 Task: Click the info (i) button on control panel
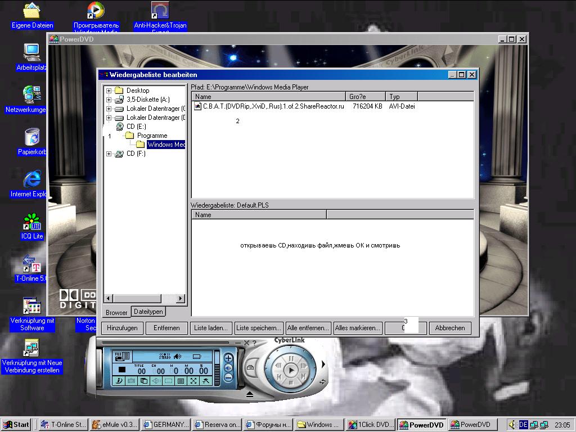click(119, 381)
